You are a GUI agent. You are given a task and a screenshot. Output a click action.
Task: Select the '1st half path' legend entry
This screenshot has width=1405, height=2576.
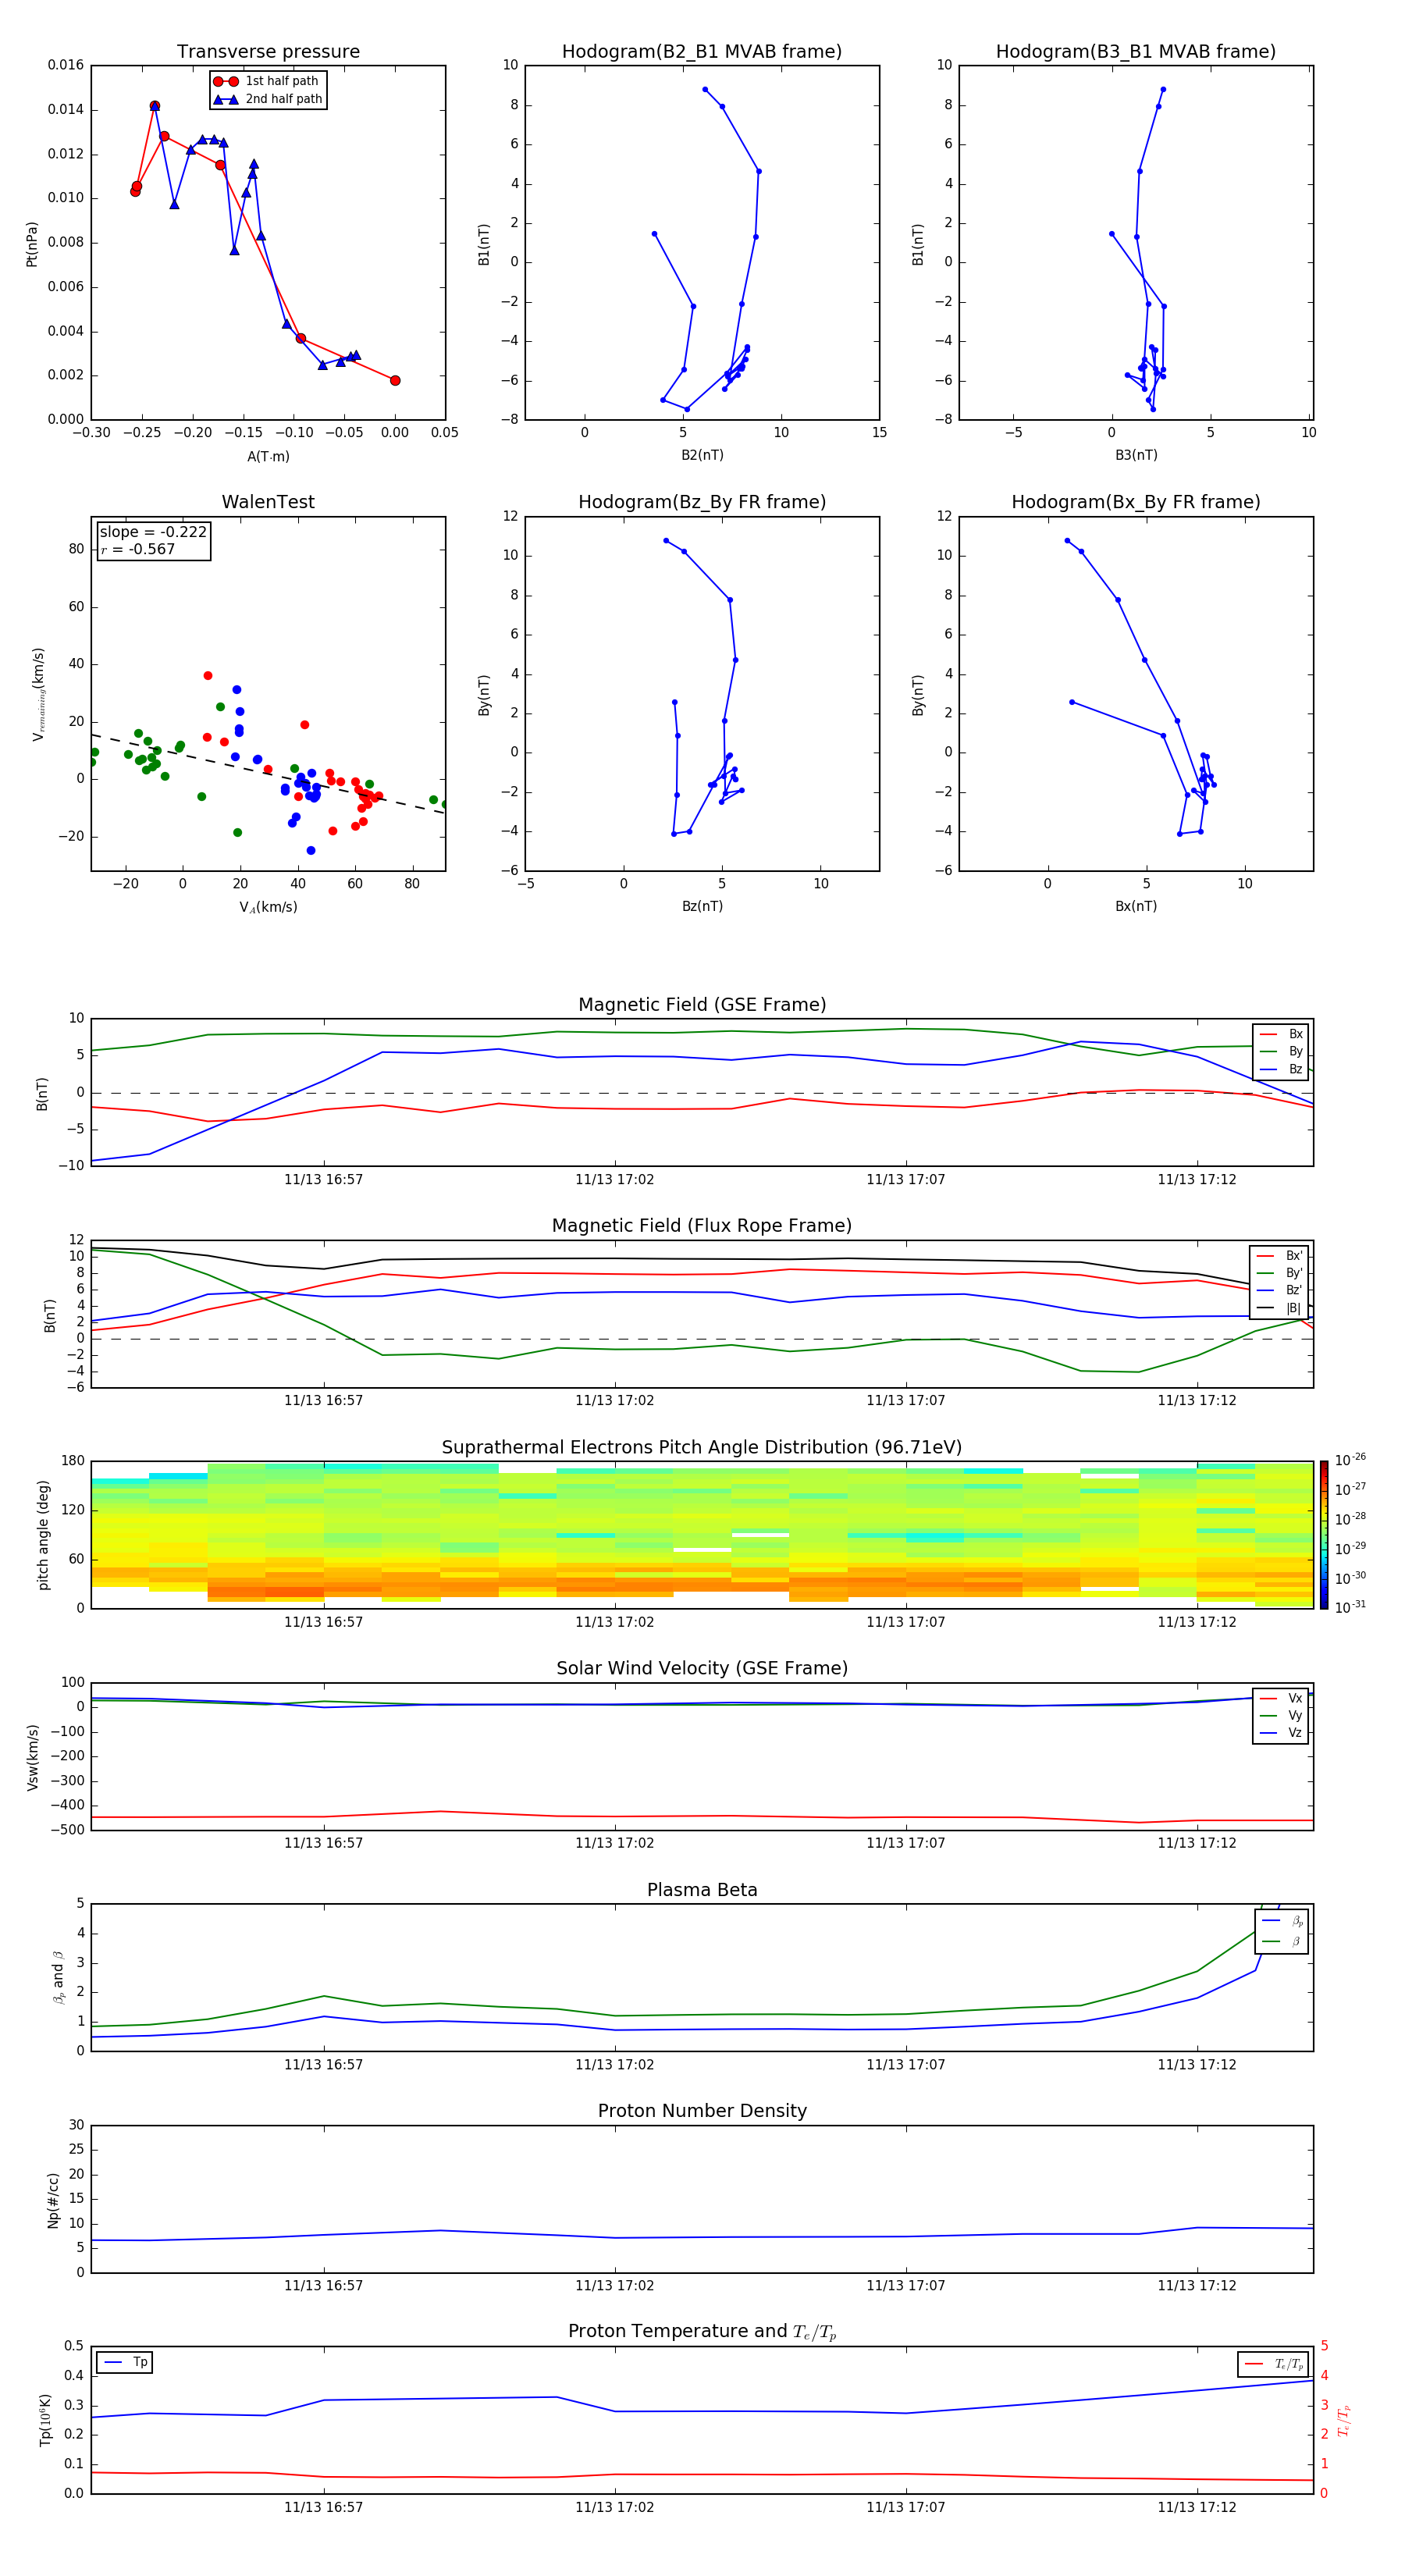pos(266,81)
